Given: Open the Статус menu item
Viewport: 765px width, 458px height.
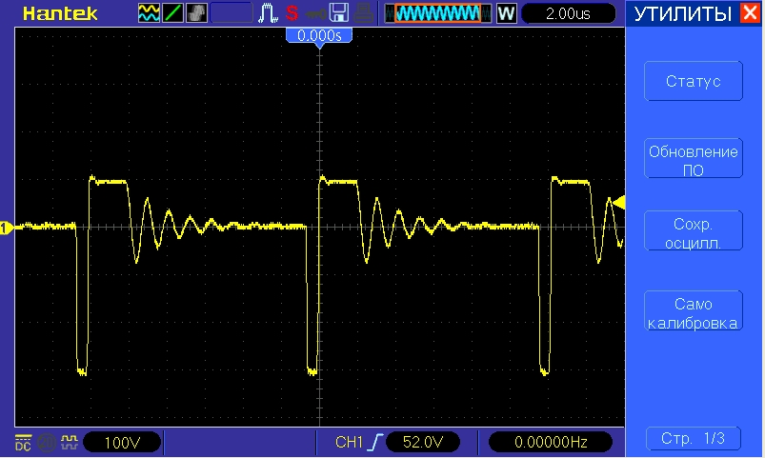Looking at the screenshot, I should coord(693,82).
